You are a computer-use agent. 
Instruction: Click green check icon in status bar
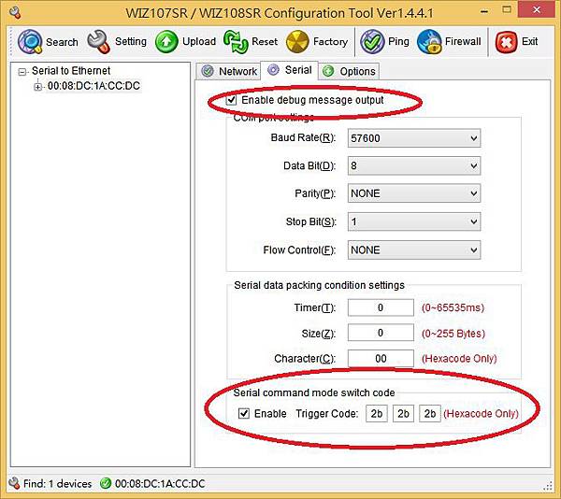(x=106, y=483)
